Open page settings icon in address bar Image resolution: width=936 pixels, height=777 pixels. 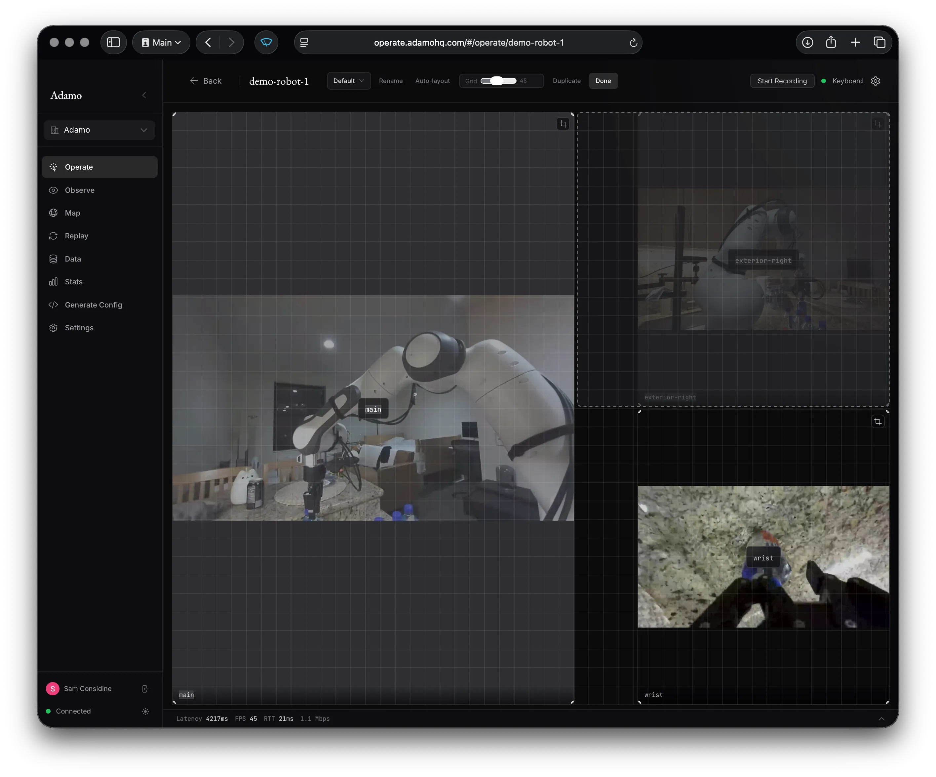tap(304, 42)
